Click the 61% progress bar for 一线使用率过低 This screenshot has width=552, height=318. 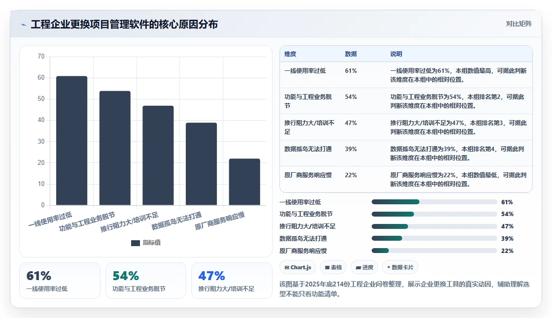click(x=434, y=202)
